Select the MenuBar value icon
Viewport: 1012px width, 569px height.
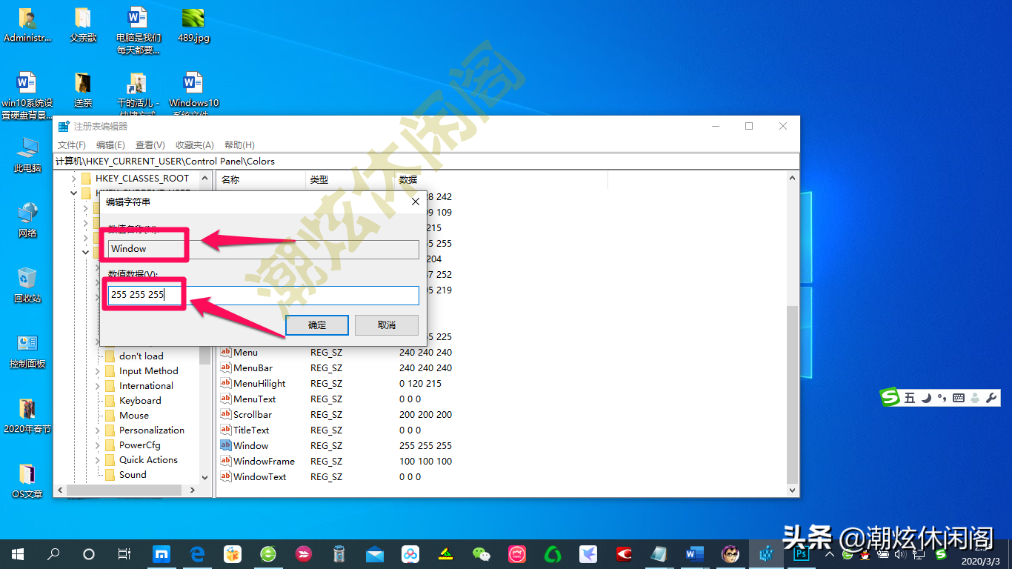[227, 368]
